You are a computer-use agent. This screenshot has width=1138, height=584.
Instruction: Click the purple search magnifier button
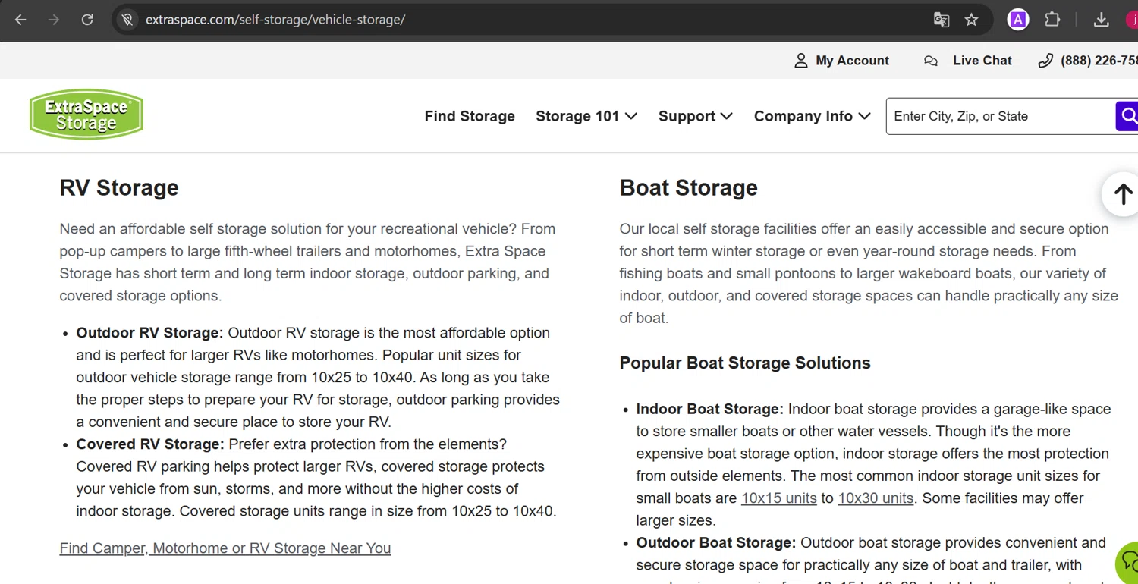coord(1128,116)
